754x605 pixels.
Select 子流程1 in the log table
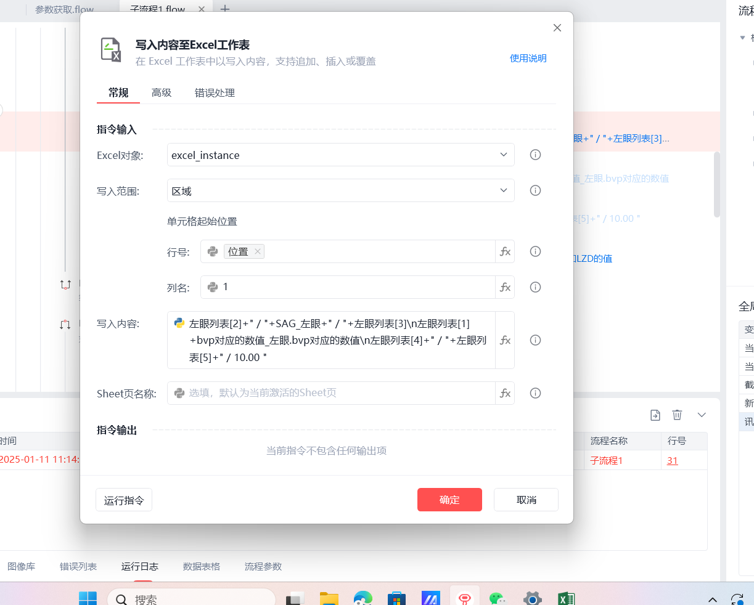click(x=607, y=461)
